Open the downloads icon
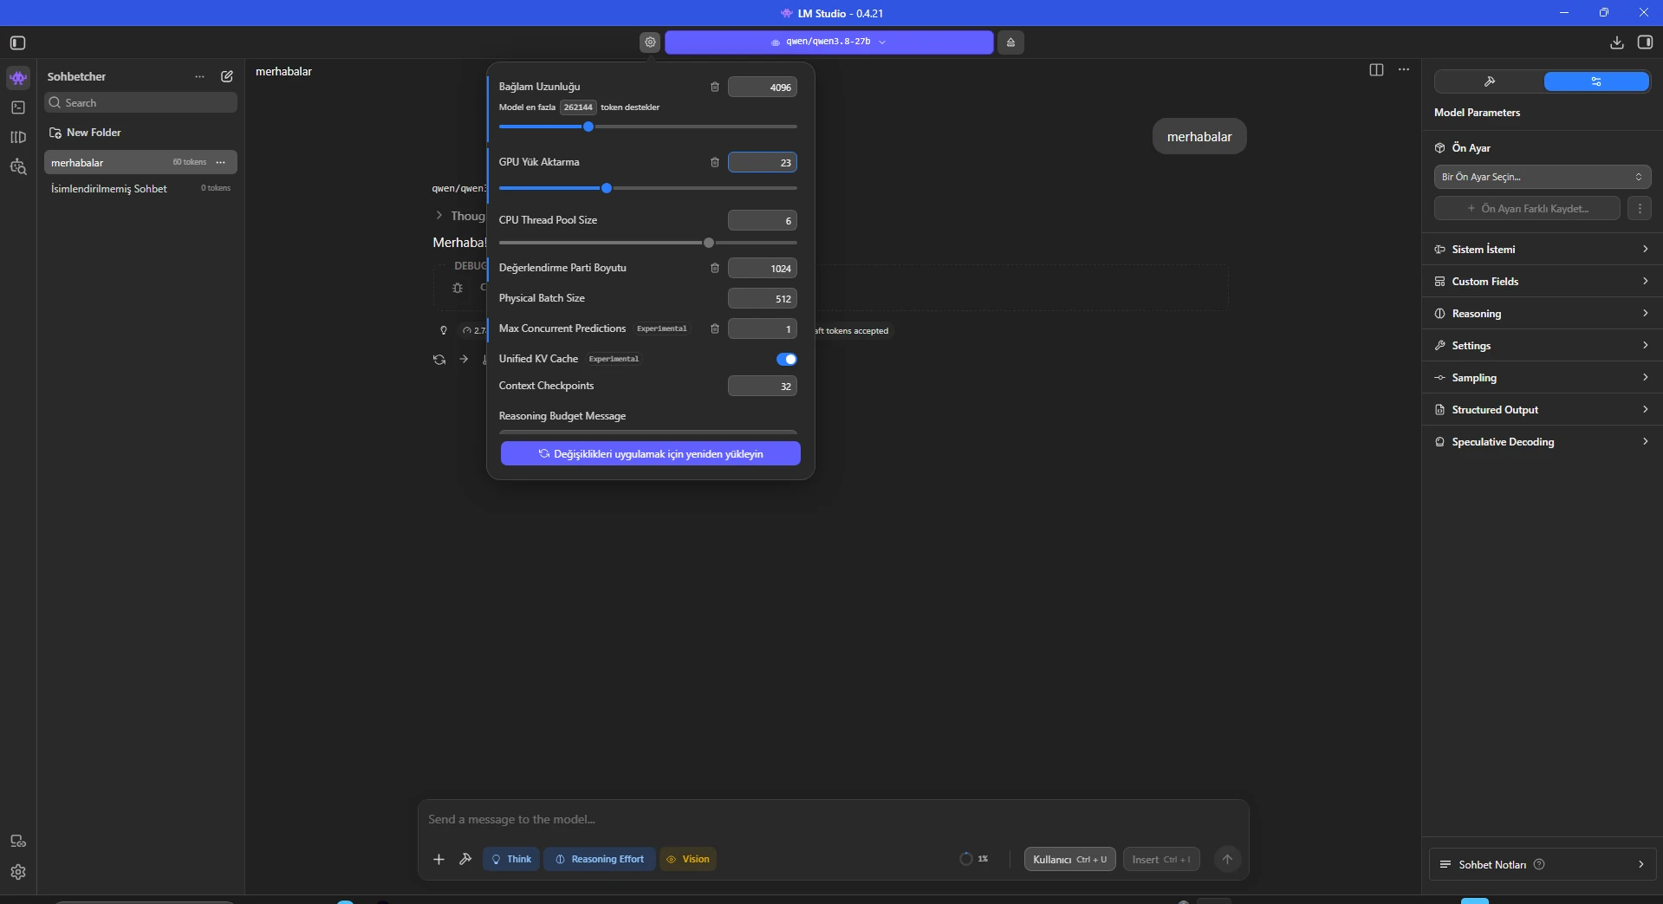Image resolution: width=1663 pixels, height=904 pixels. pos(1617,42)
